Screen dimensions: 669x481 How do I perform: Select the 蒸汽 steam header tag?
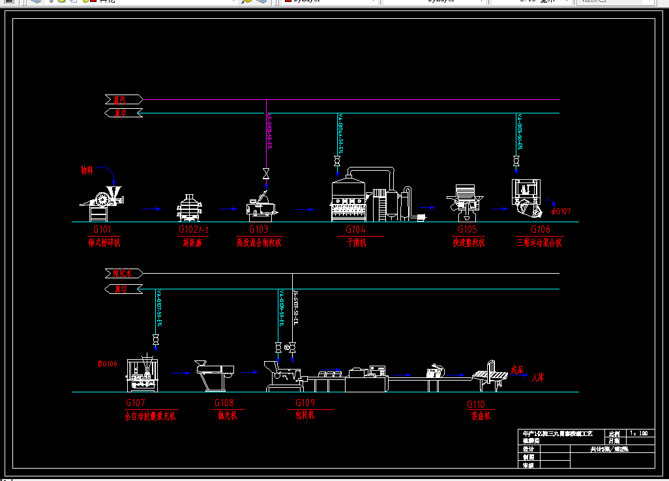124,100
